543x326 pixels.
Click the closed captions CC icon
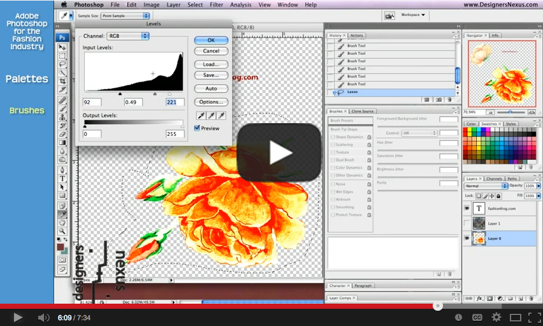point(477,317)
